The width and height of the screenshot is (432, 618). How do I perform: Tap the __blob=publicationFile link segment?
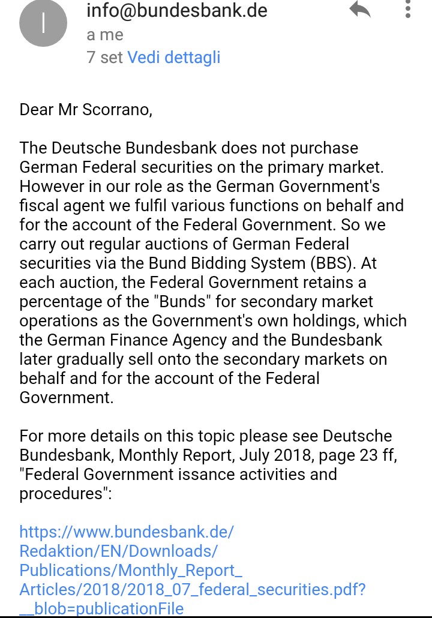pos(101,608)
